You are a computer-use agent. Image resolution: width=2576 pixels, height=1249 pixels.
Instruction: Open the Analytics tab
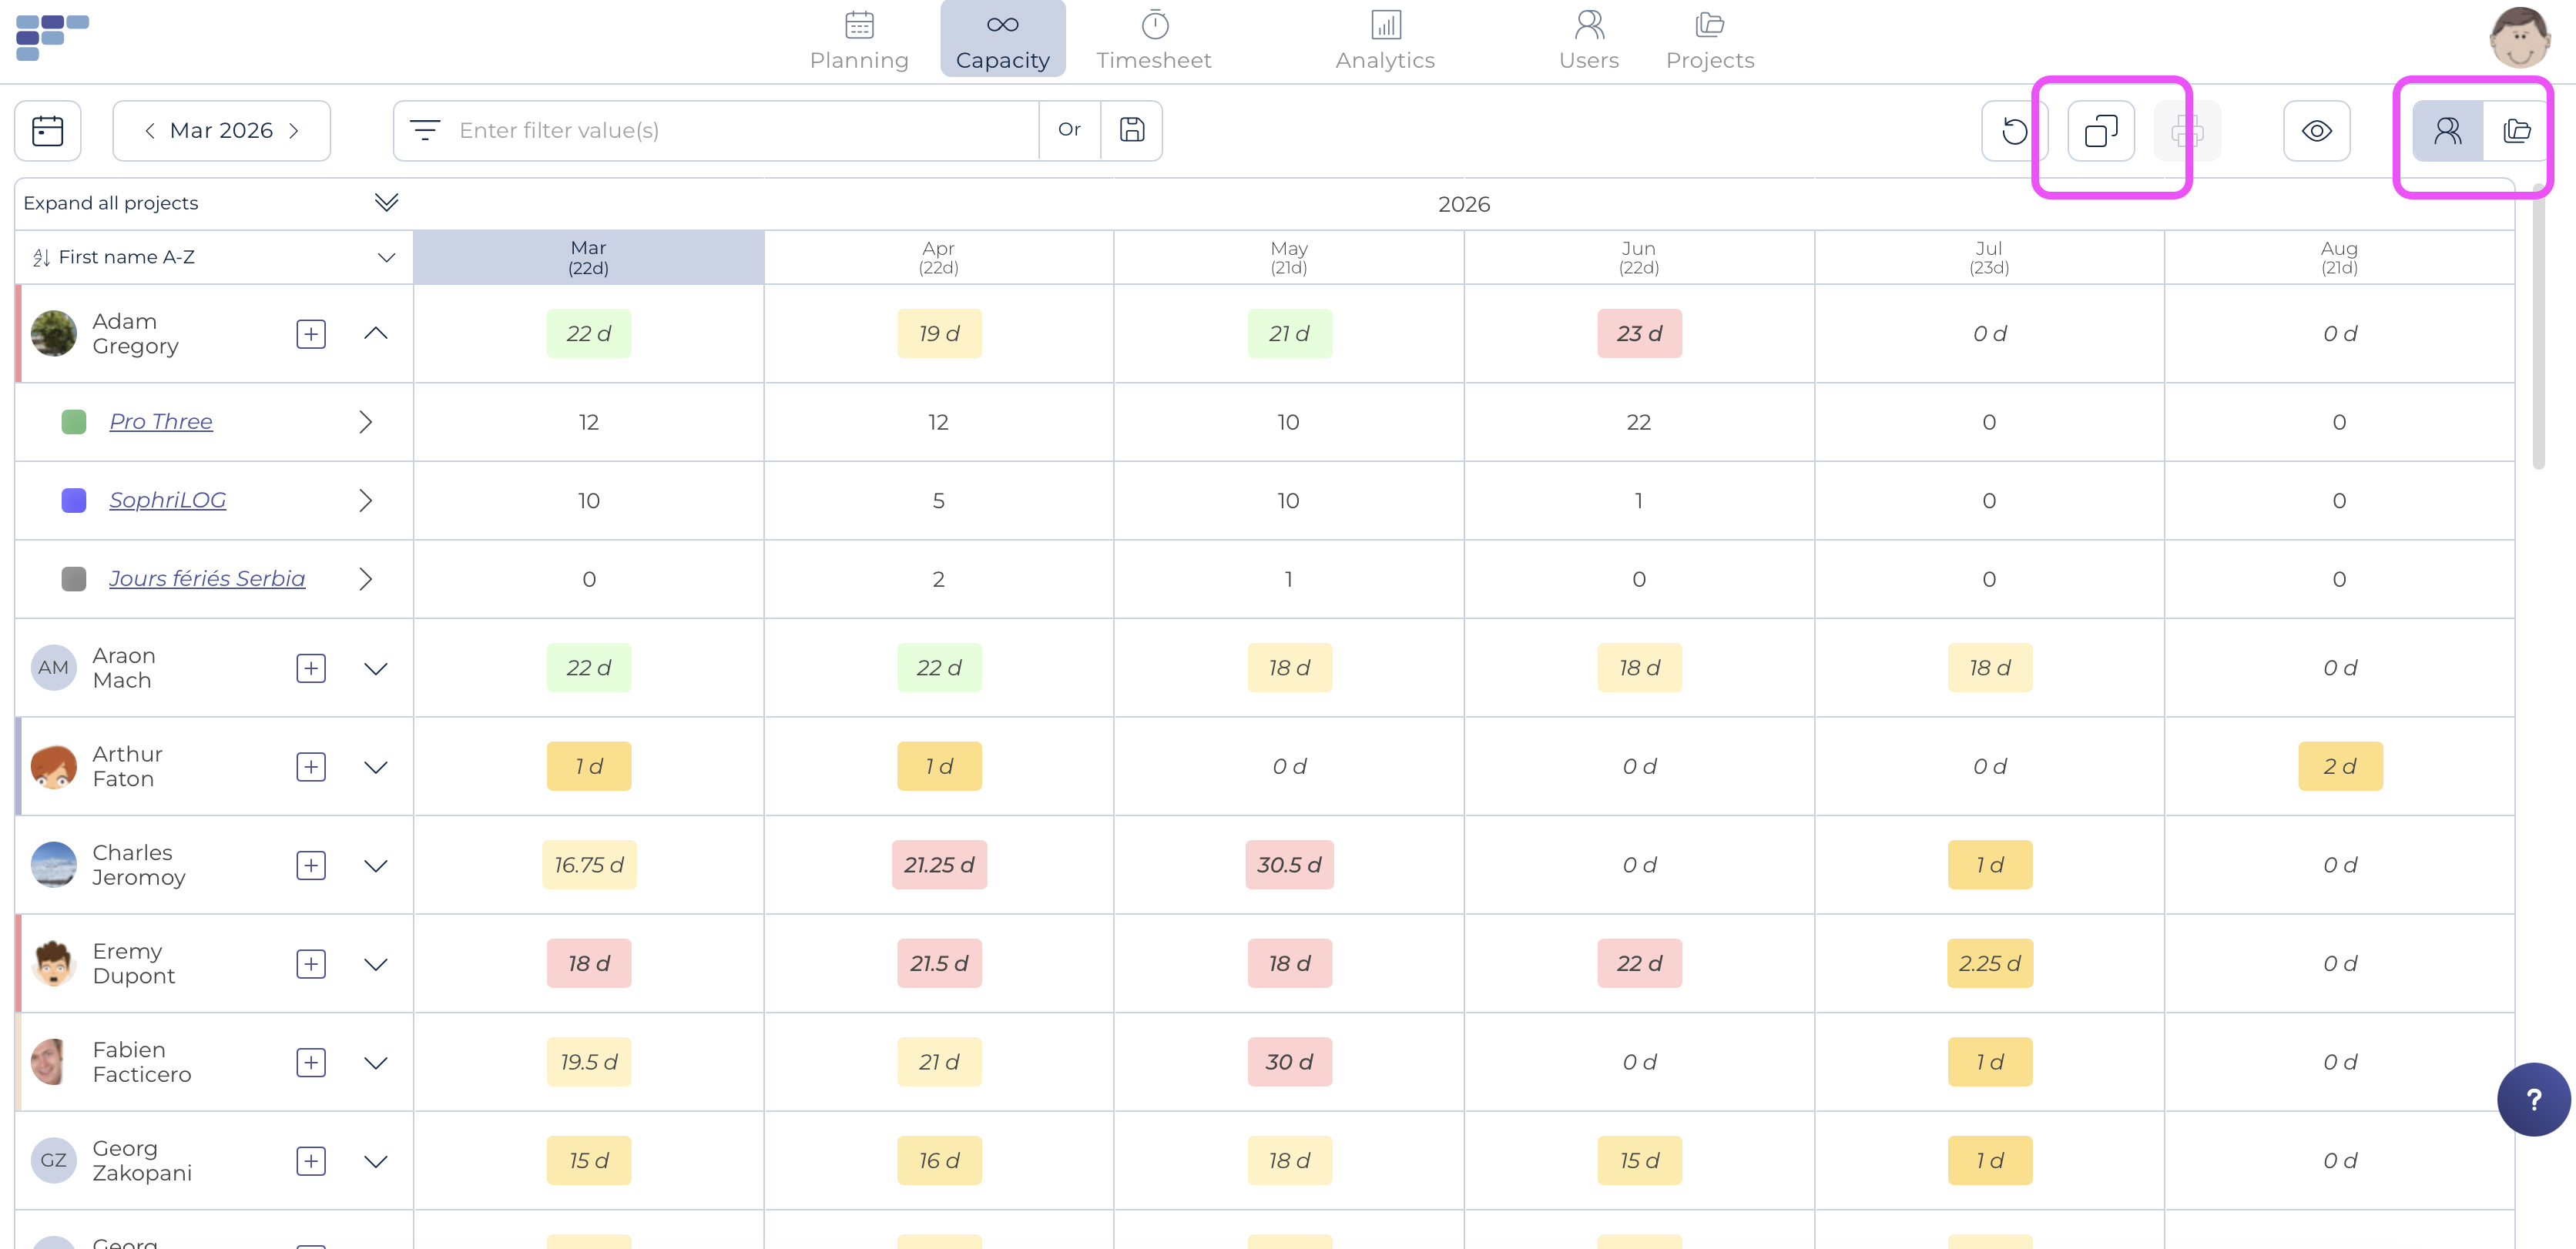coord(1384,40)
